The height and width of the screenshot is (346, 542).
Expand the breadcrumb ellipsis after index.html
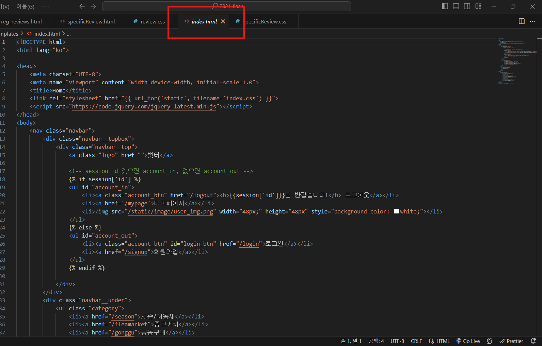69,34
